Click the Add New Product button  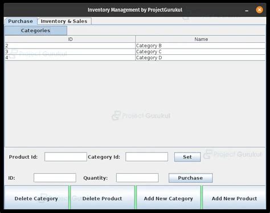(x=234, y=198)
